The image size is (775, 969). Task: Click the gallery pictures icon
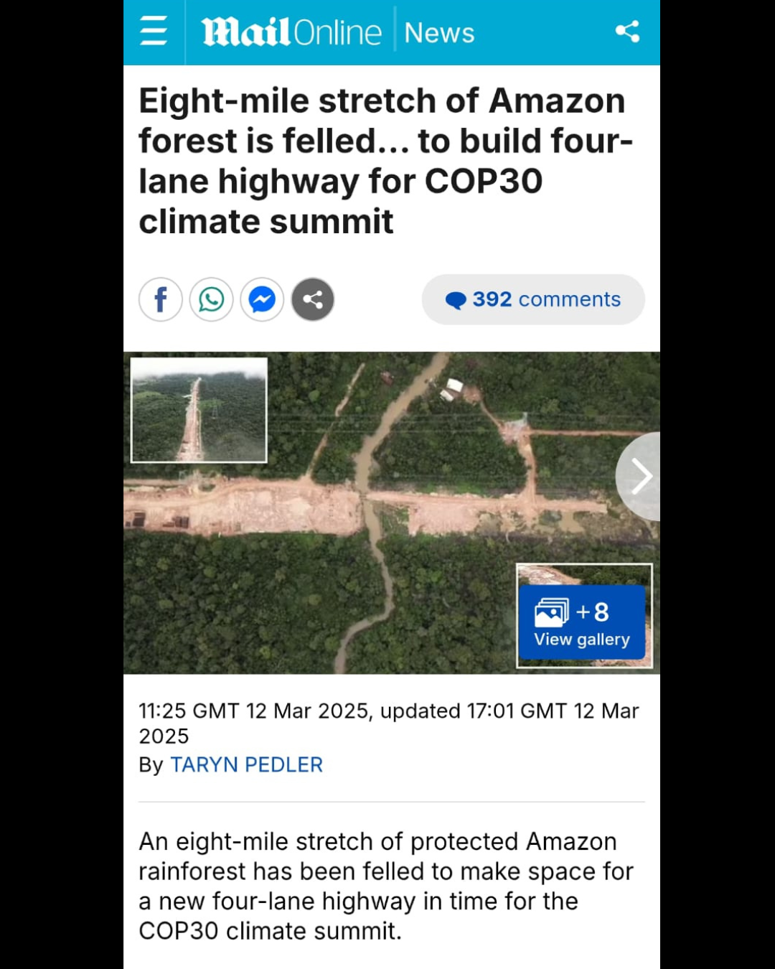tap(550, 612)
